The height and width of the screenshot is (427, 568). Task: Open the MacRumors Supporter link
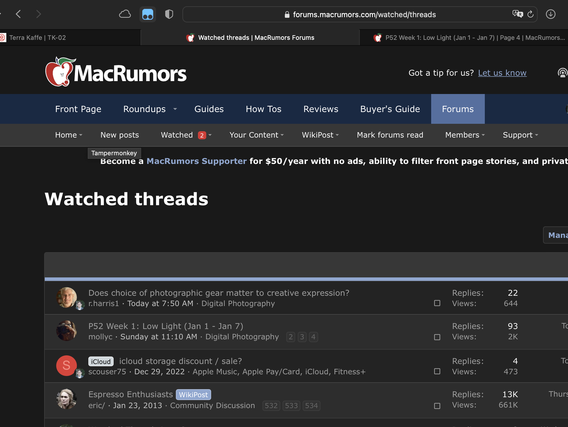tap(197, 161)
